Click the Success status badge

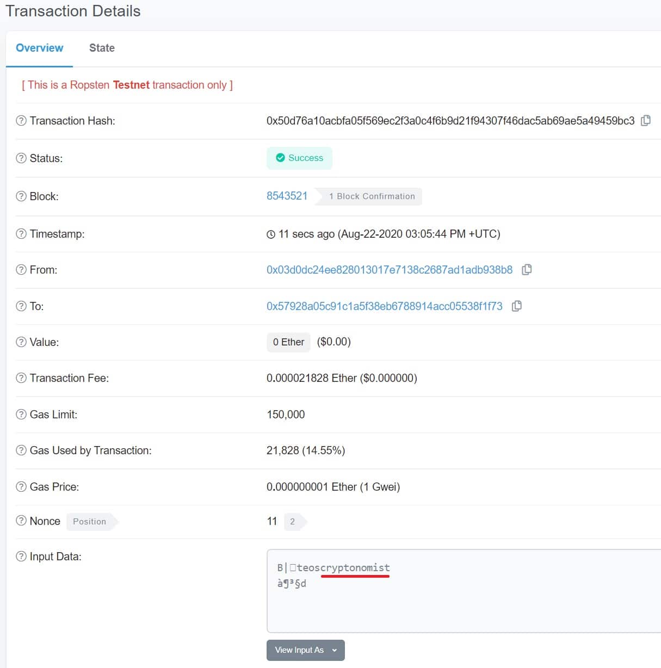[x=299, y=158]
